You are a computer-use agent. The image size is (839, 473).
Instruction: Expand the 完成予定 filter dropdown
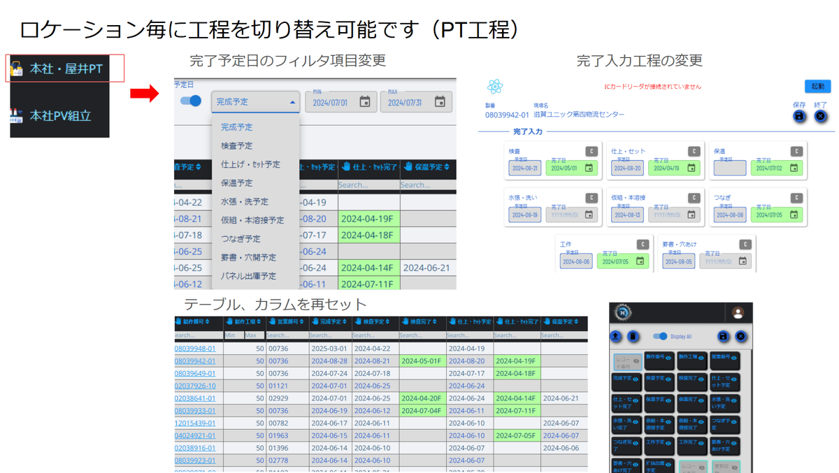(254, 102)
